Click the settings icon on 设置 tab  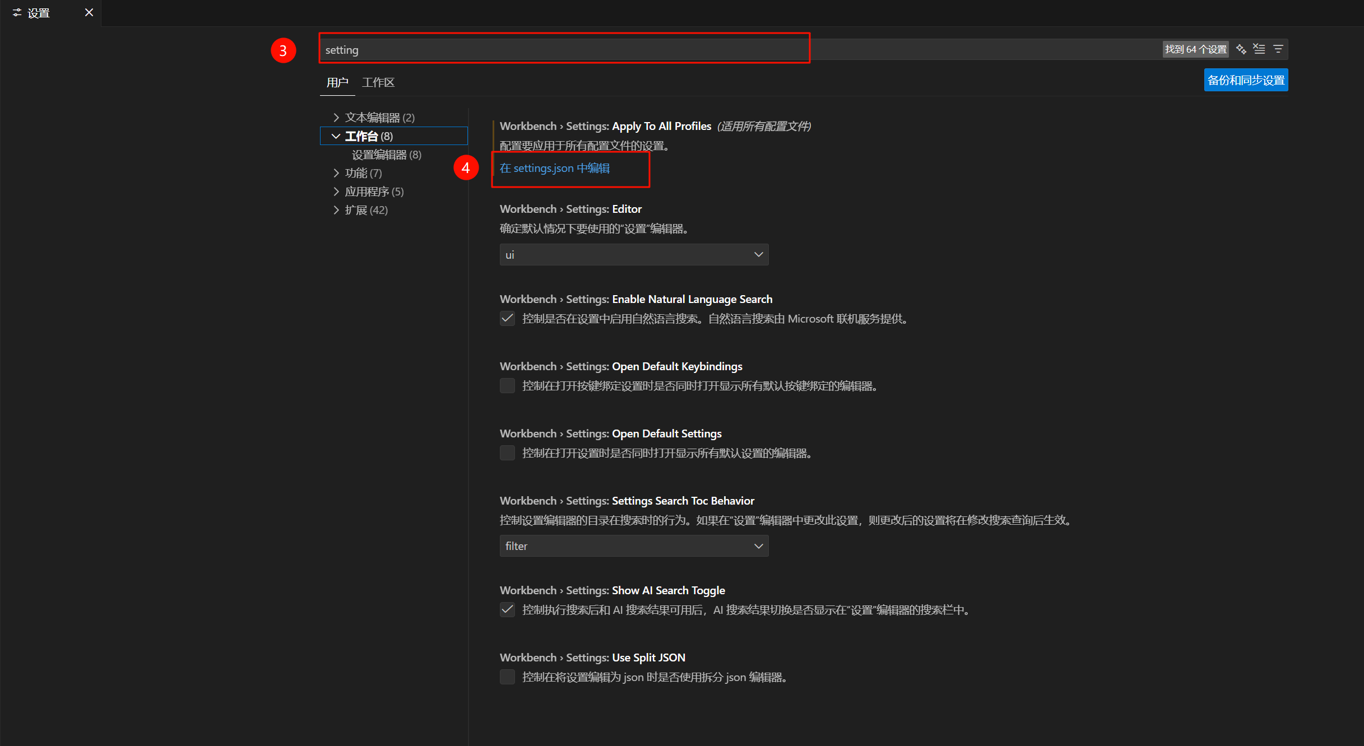tap(17, 12)
